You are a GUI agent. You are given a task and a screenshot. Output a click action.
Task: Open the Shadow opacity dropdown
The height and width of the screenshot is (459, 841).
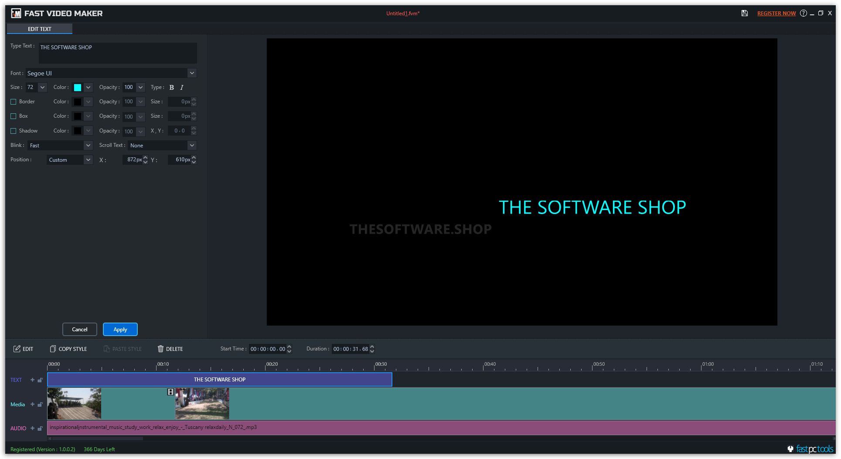pyautogui.click(x=140, y=131)
